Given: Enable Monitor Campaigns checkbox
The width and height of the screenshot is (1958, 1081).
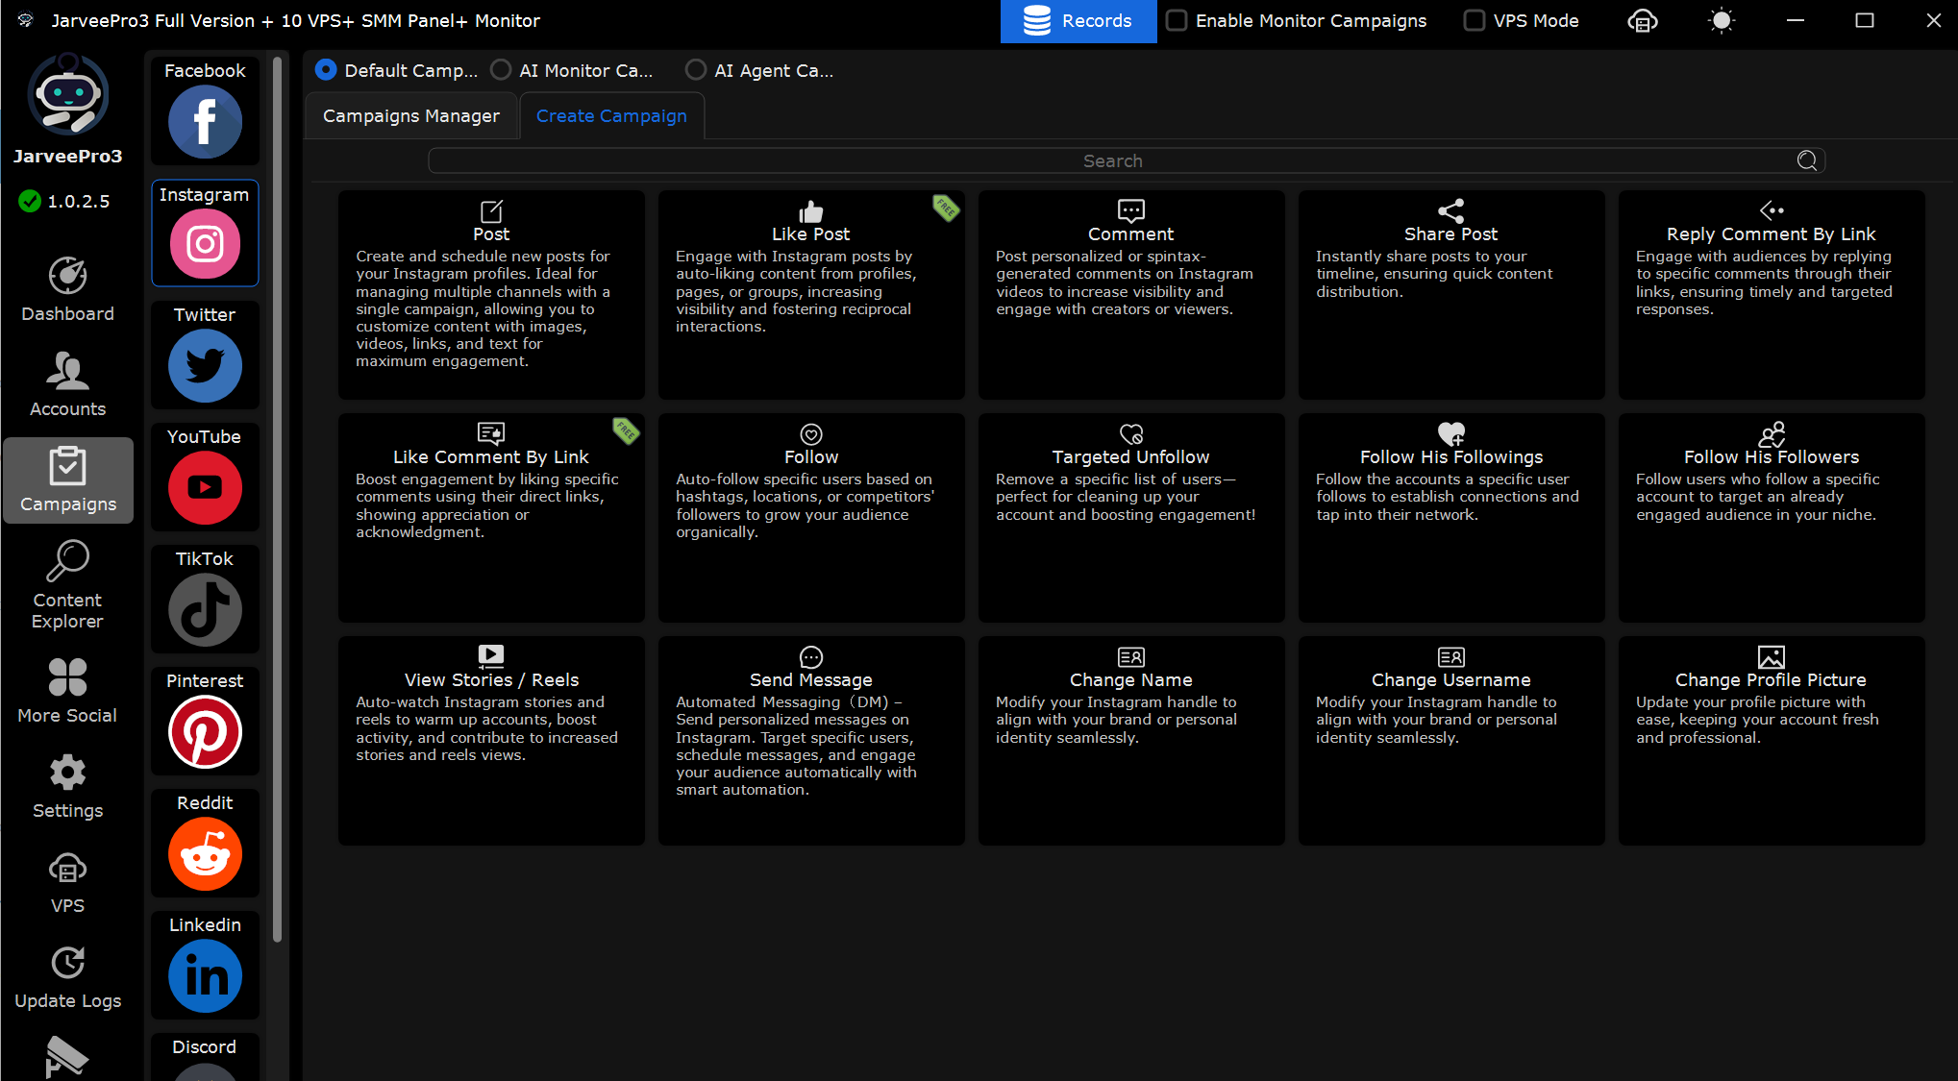Looking at the screenshot, I should [x=1177, y=20].
